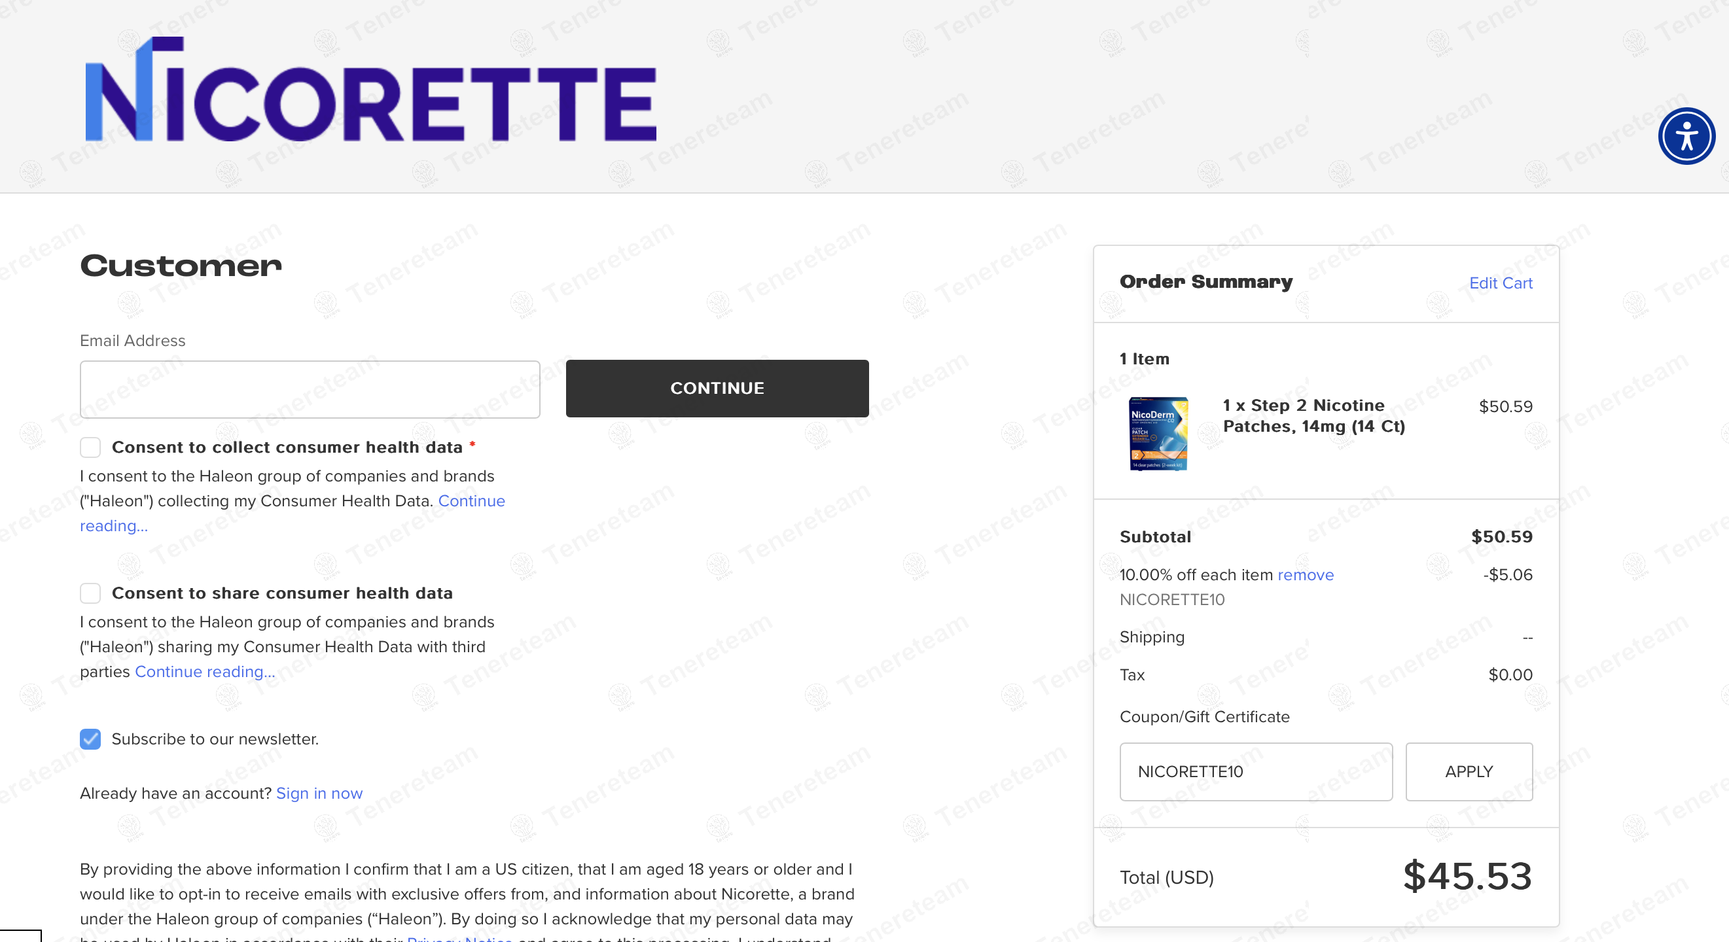Expand share-data consent via Continue reading
The height and width of the screenshot is (942, 1729).
[205, 672]
